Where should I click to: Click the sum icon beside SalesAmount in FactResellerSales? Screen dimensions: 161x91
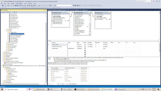tap(88, 27)
